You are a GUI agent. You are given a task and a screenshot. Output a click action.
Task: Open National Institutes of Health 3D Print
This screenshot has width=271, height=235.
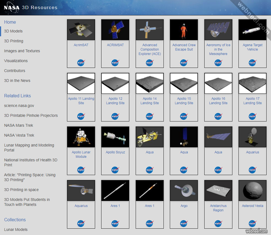(31, 162)
